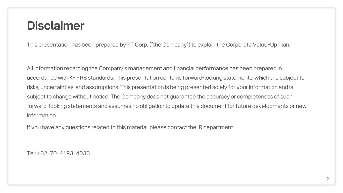The width and height of the screenshot is (343, 193).
Task: Click the word 'information.' ending the paragraph
Action: 42,116
